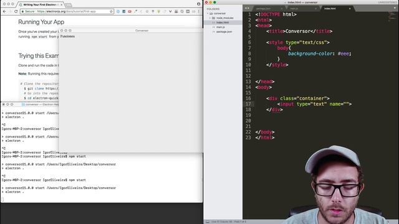Go forward in the Chrome browser

pyautogui.click(x=10, y=11)
